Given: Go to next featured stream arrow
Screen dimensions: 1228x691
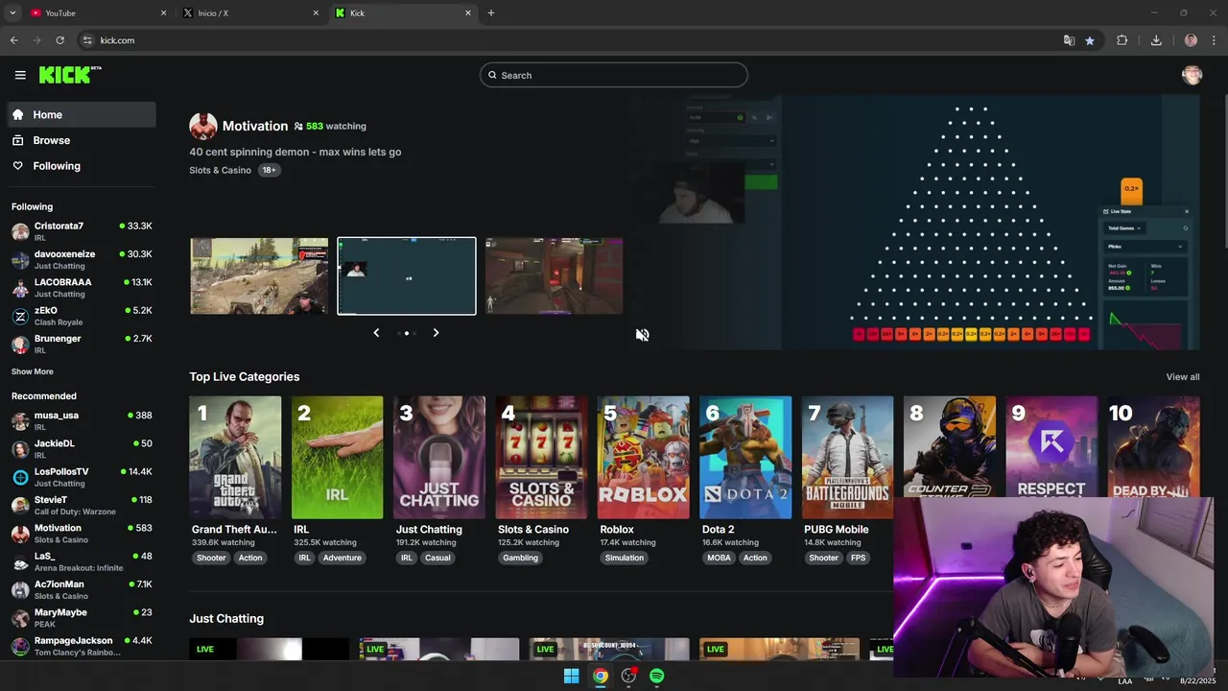Looking at the screenshot, I should [436, 333].
